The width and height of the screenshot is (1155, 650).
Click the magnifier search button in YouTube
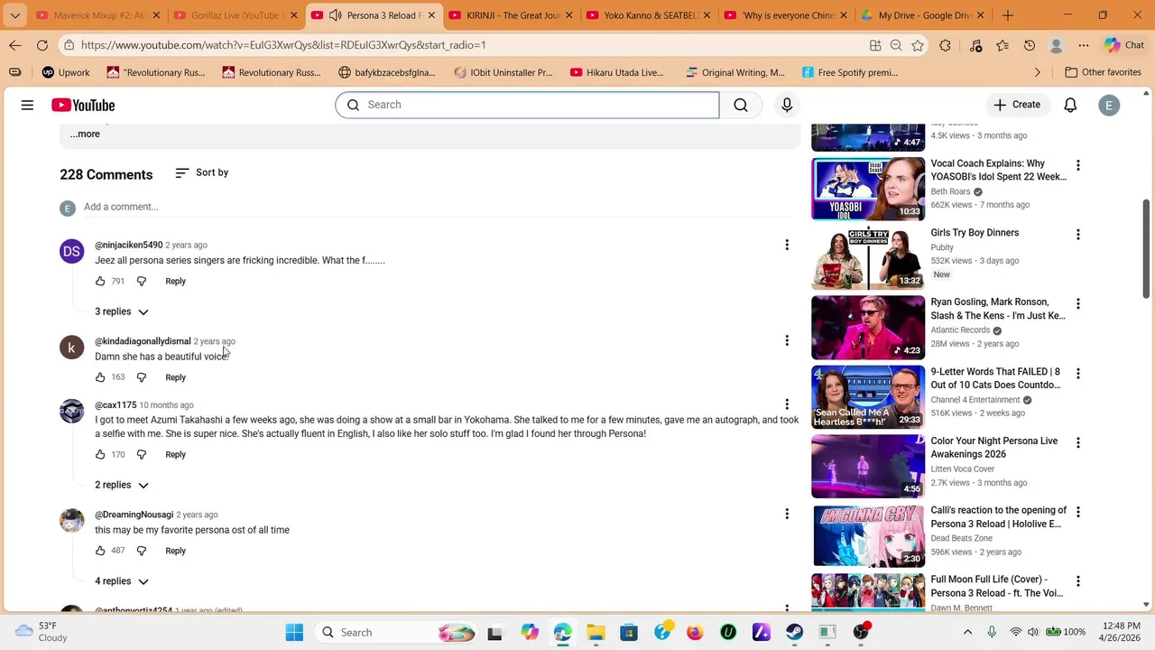point(741,105)
